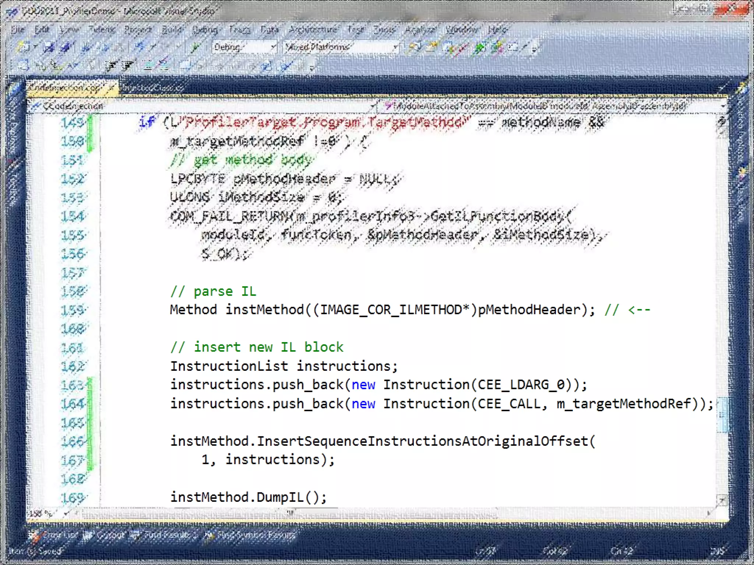Click the Increase Indent toolbar icon

coord(127,66)
